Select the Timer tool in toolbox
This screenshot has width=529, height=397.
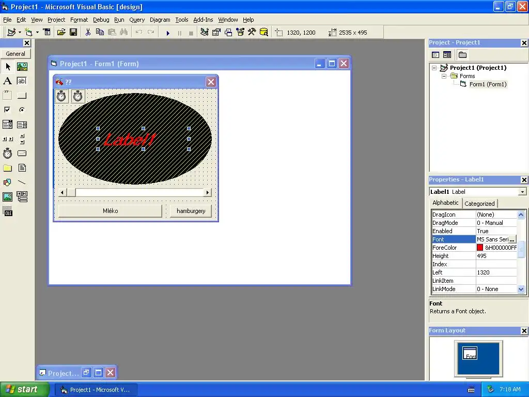click(x=7, y=154)
